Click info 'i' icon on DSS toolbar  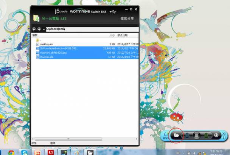click(x=224, y=137)
